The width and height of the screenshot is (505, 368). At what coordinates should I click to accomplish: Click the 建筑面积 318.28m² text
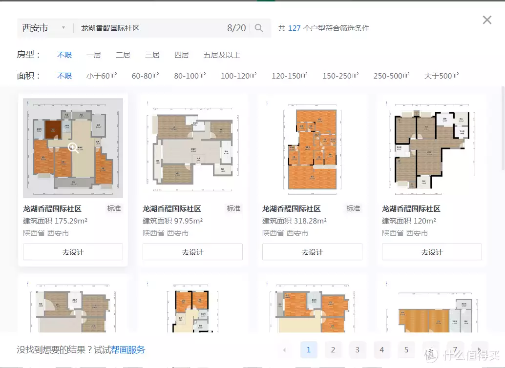(x=295, y=221)
